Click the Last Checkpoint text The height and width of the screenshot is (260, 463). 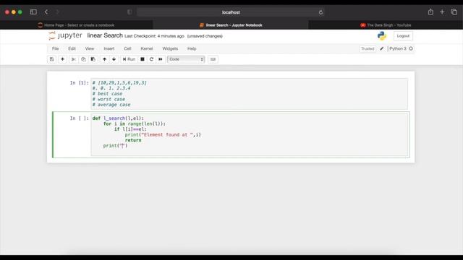(x=154, y=36)
